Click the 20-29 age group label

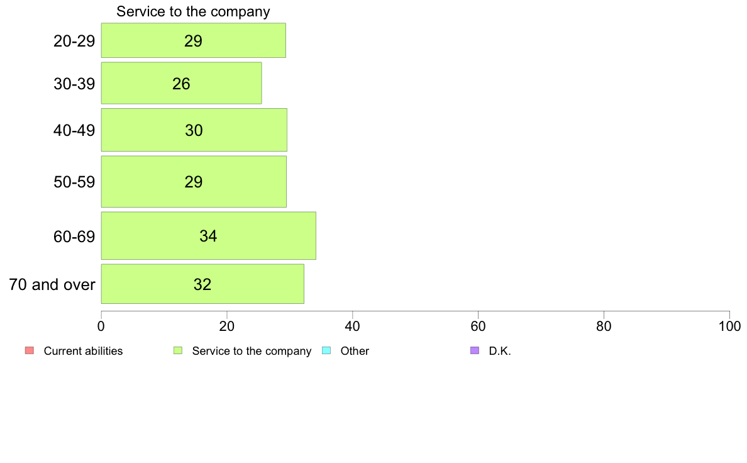74,41
